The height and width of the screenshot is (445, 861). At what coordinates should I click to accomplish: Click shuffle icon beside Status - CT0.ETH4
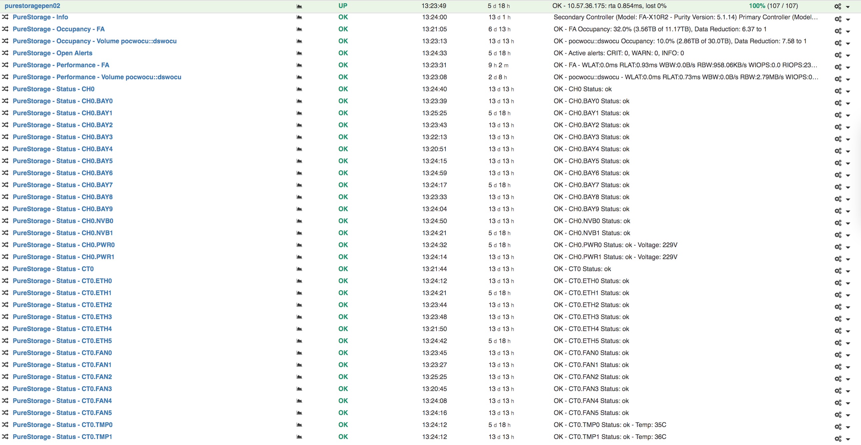pyautogui.click(x=5, y=329)
